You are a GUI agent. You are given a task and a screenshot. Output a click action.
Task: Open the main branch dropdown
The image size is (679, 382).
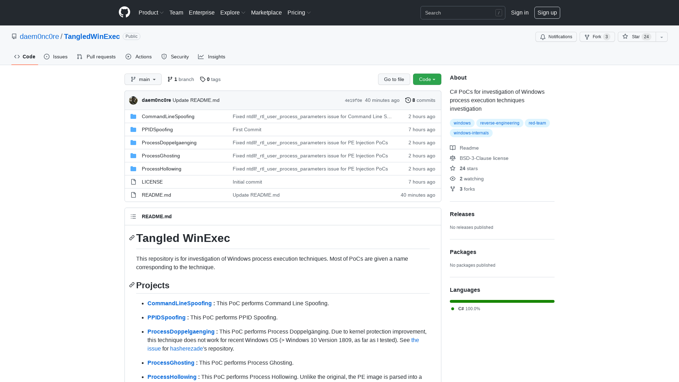143,79
